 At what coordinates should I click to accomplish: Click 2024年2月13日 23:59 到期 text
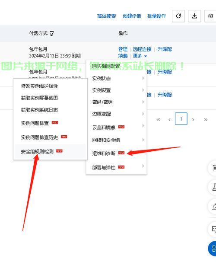point(55,56)
